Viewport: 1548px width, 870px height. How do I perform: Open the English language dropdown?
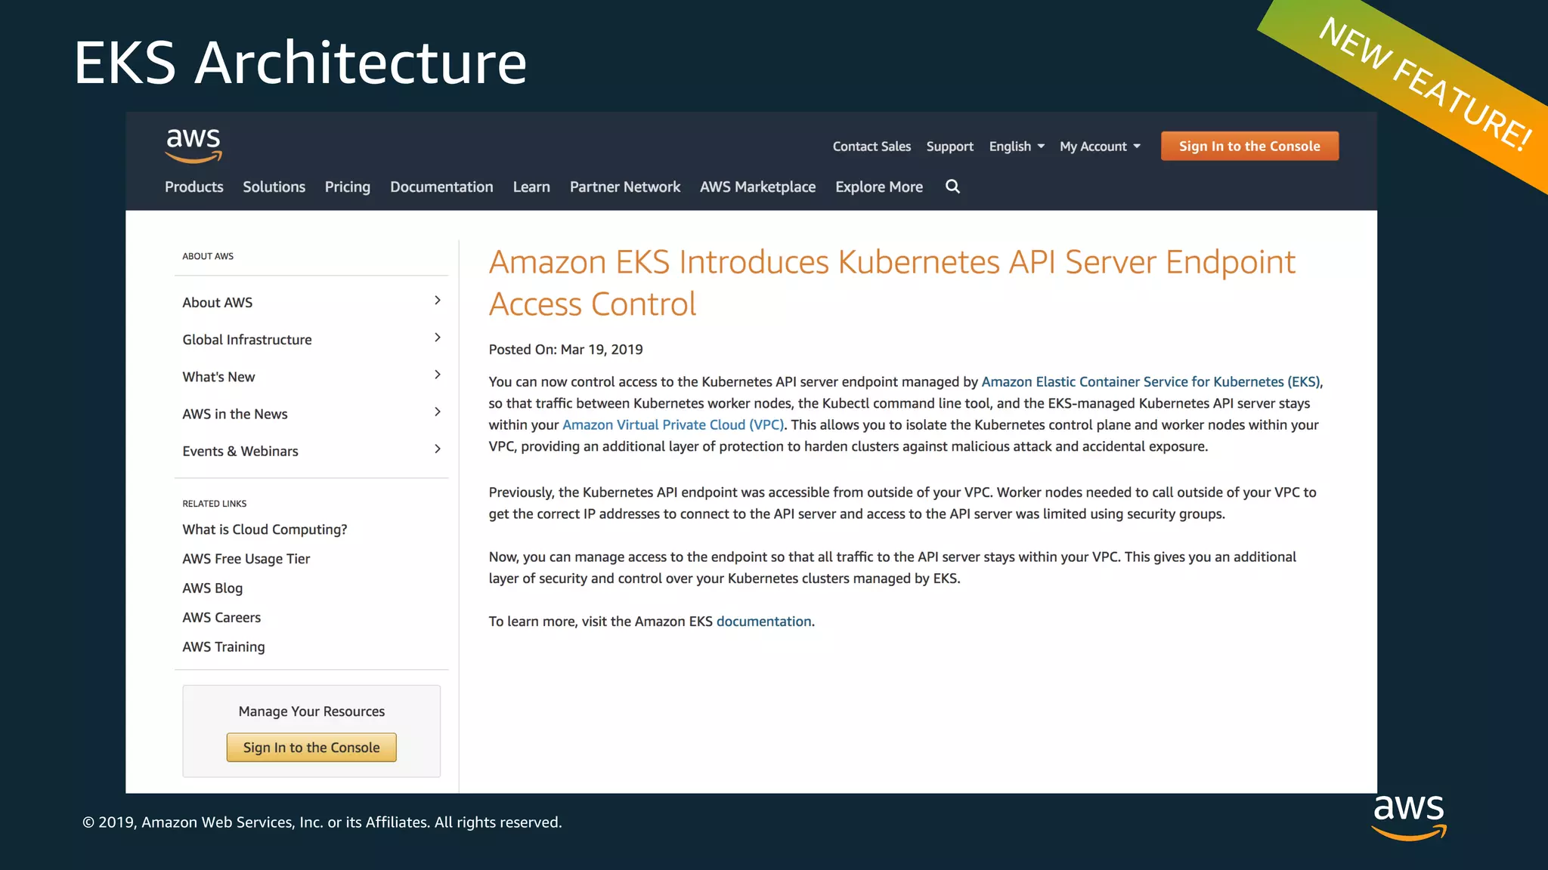[1017, 147]
